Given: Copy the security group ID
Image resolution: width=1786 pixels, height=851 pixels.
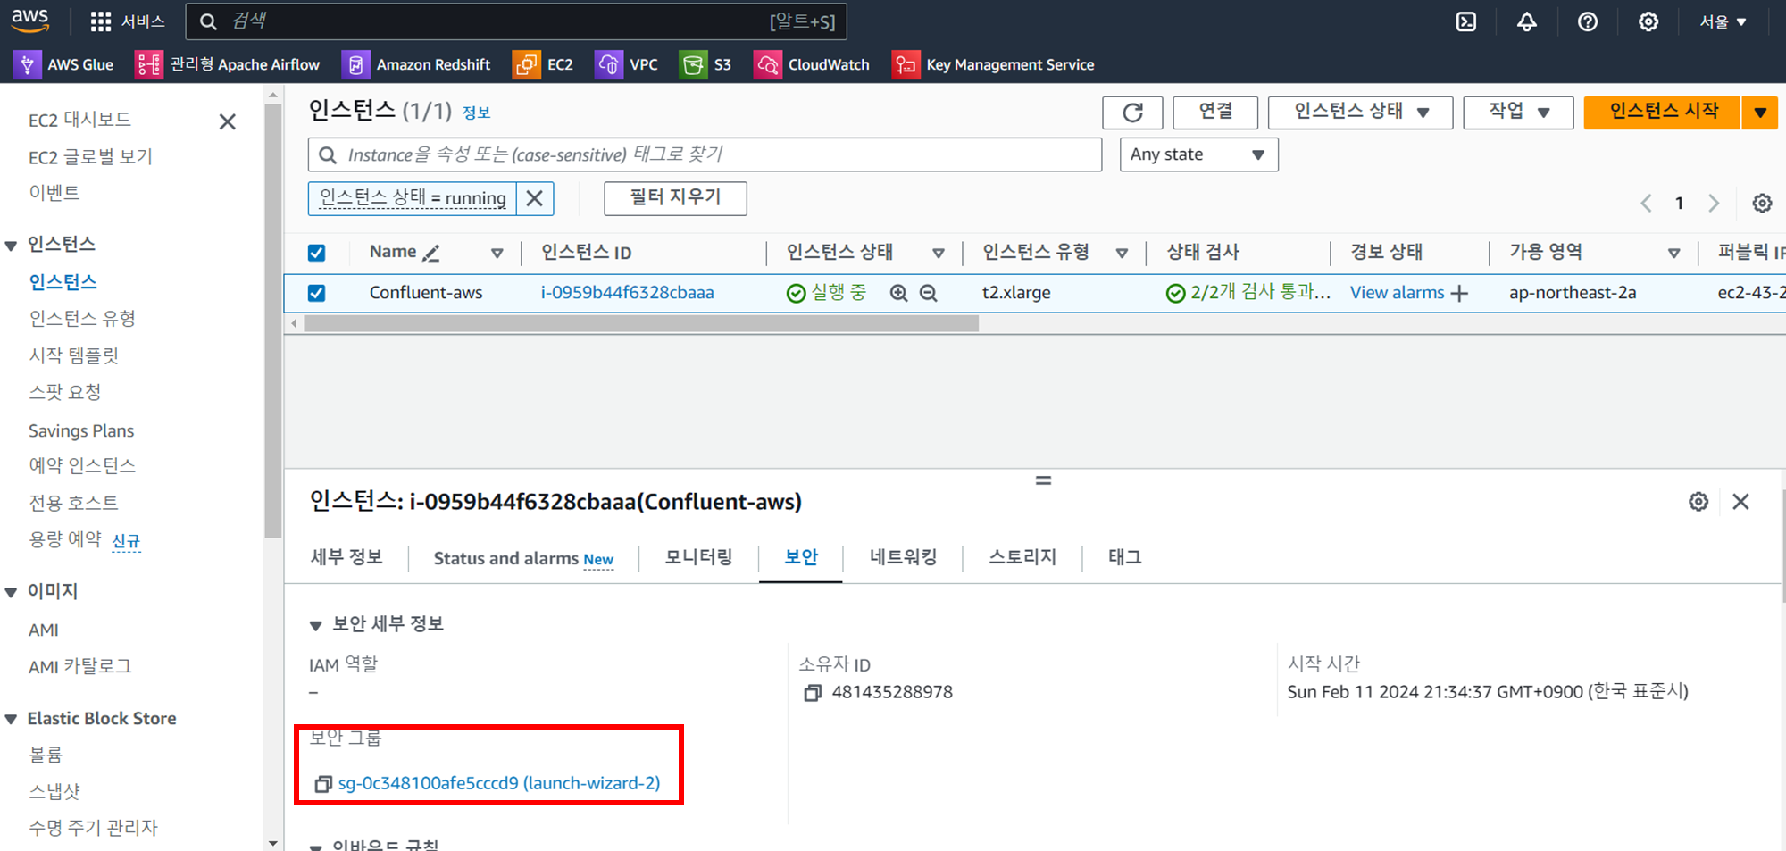Looking at the screenshot, I should click(323, 784).
